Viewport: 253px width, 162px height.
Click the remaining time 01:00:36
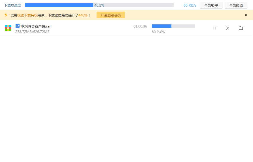(140, 26)
